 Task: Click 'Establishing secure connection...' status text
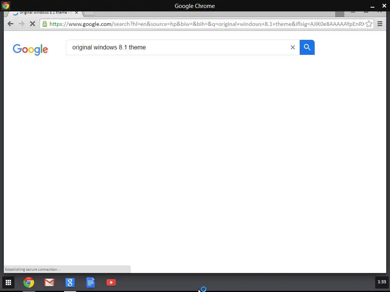tap(33, 270)
